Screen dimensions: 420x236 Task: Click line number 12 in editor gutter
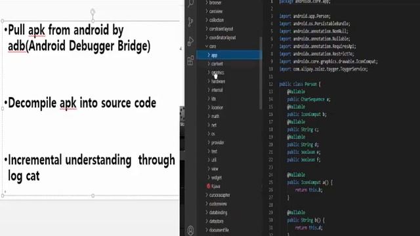271,85
